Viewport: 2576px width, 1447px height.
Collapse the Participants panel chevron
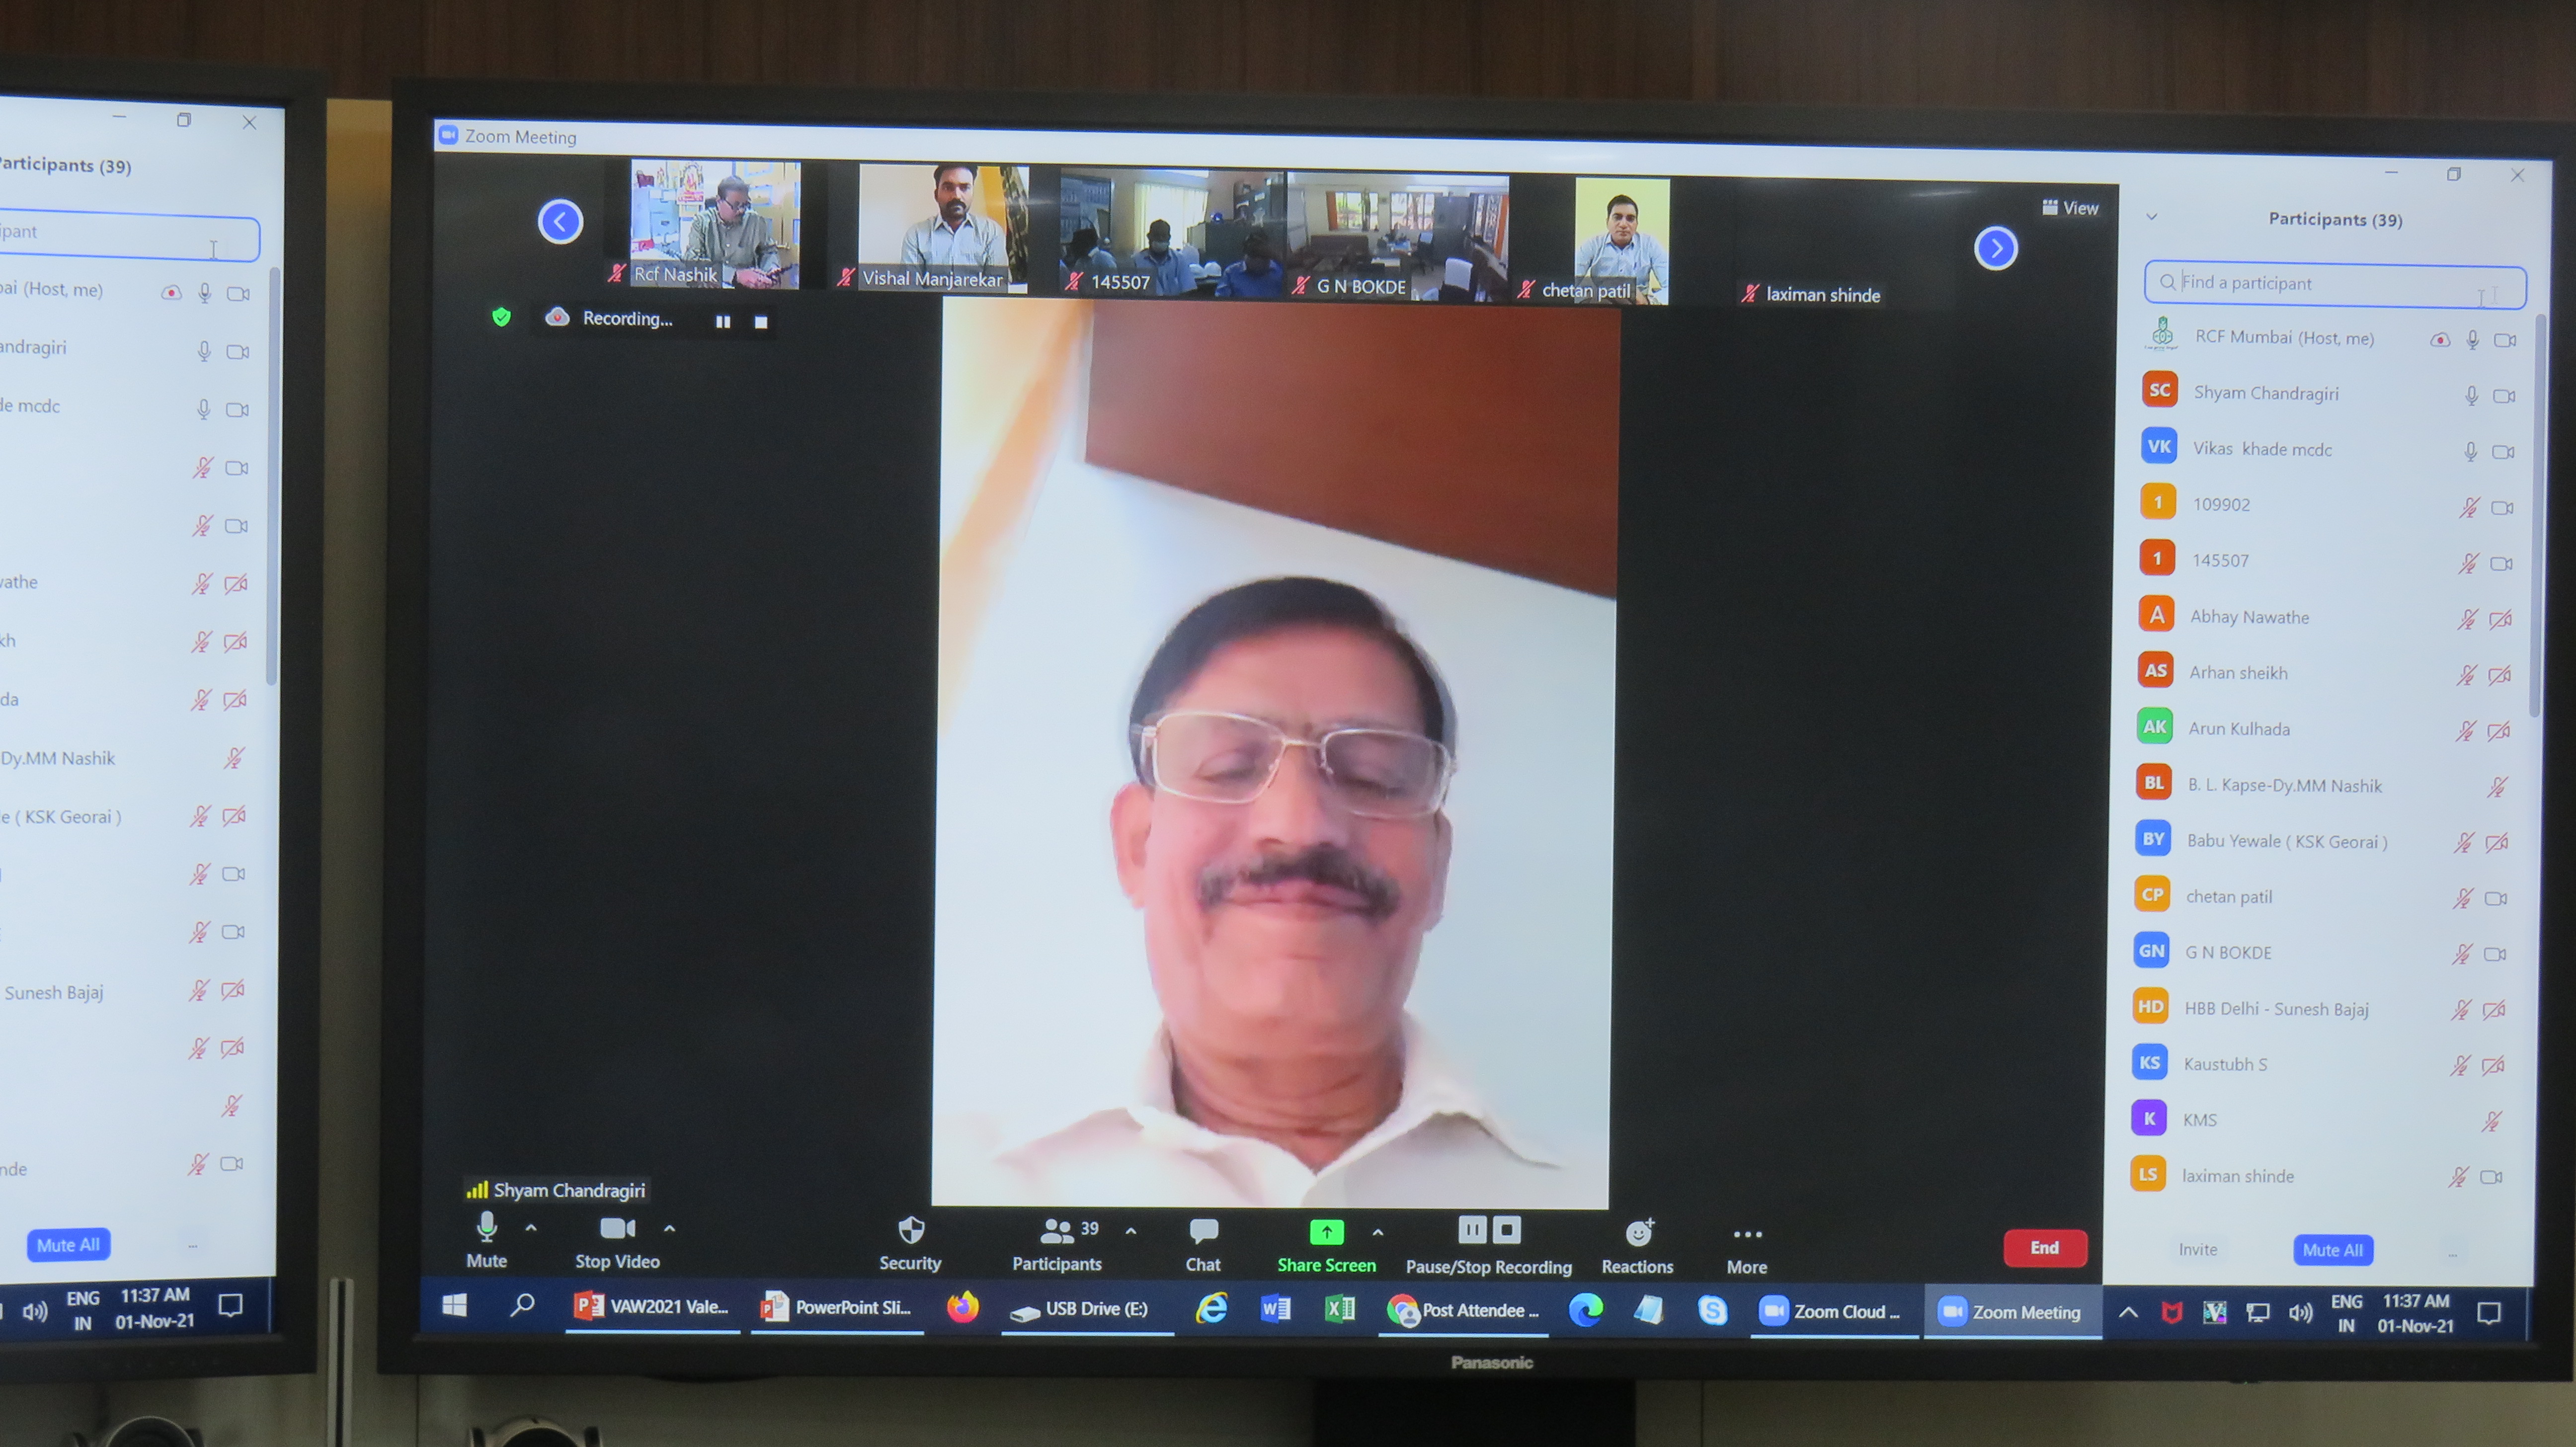(x=2151, y=216)
